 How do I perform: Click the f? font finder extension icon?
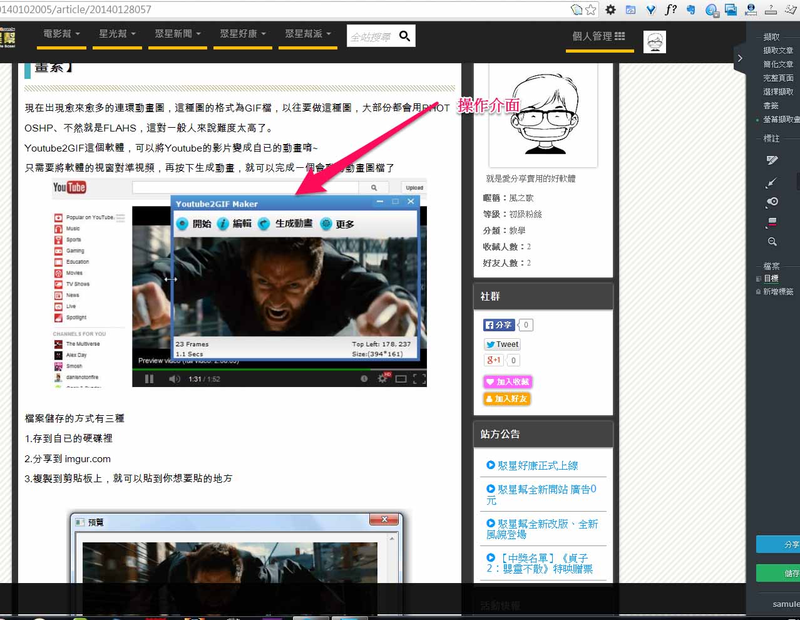(670, 9)
